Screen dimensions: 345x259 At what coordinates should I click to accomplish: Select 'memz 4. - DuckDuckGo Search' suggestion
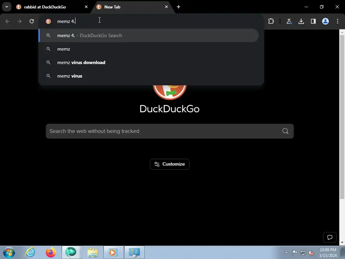[149, 35]
